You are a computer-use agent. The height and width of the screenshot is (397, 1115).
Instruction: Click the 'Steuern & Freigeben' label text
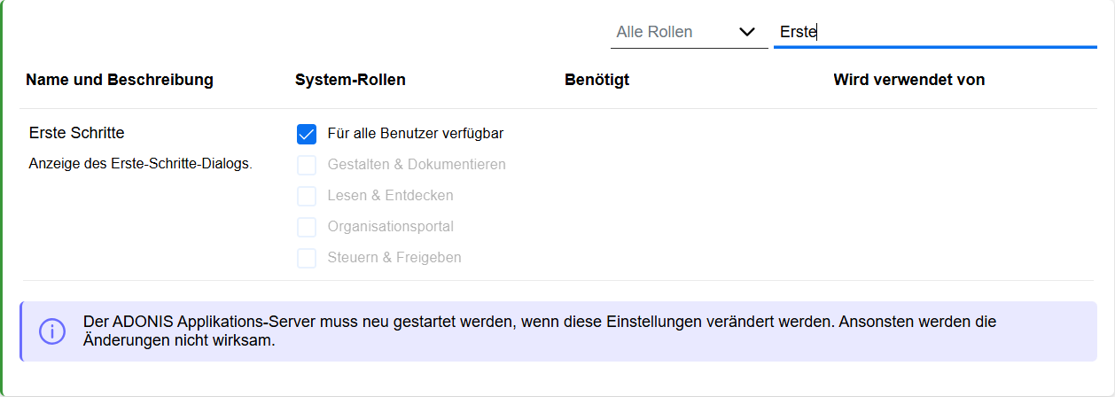pos(394,258)
